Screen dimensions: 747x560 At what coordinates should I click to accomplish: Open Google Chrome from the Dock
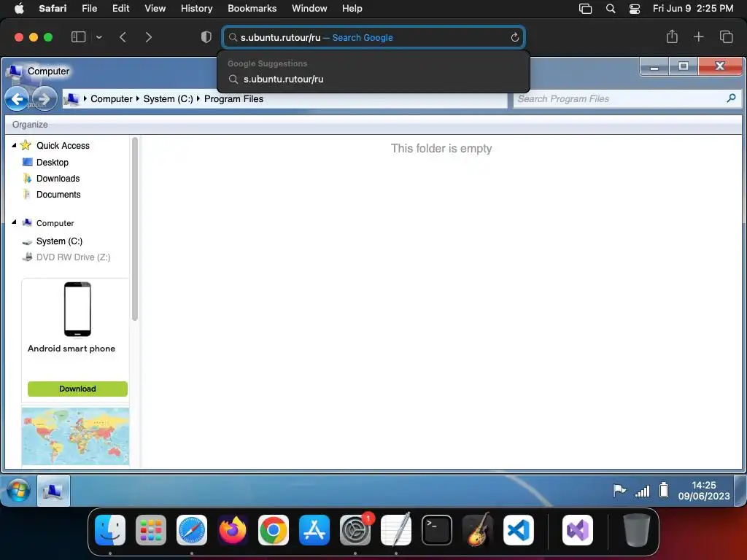point(274,530)
